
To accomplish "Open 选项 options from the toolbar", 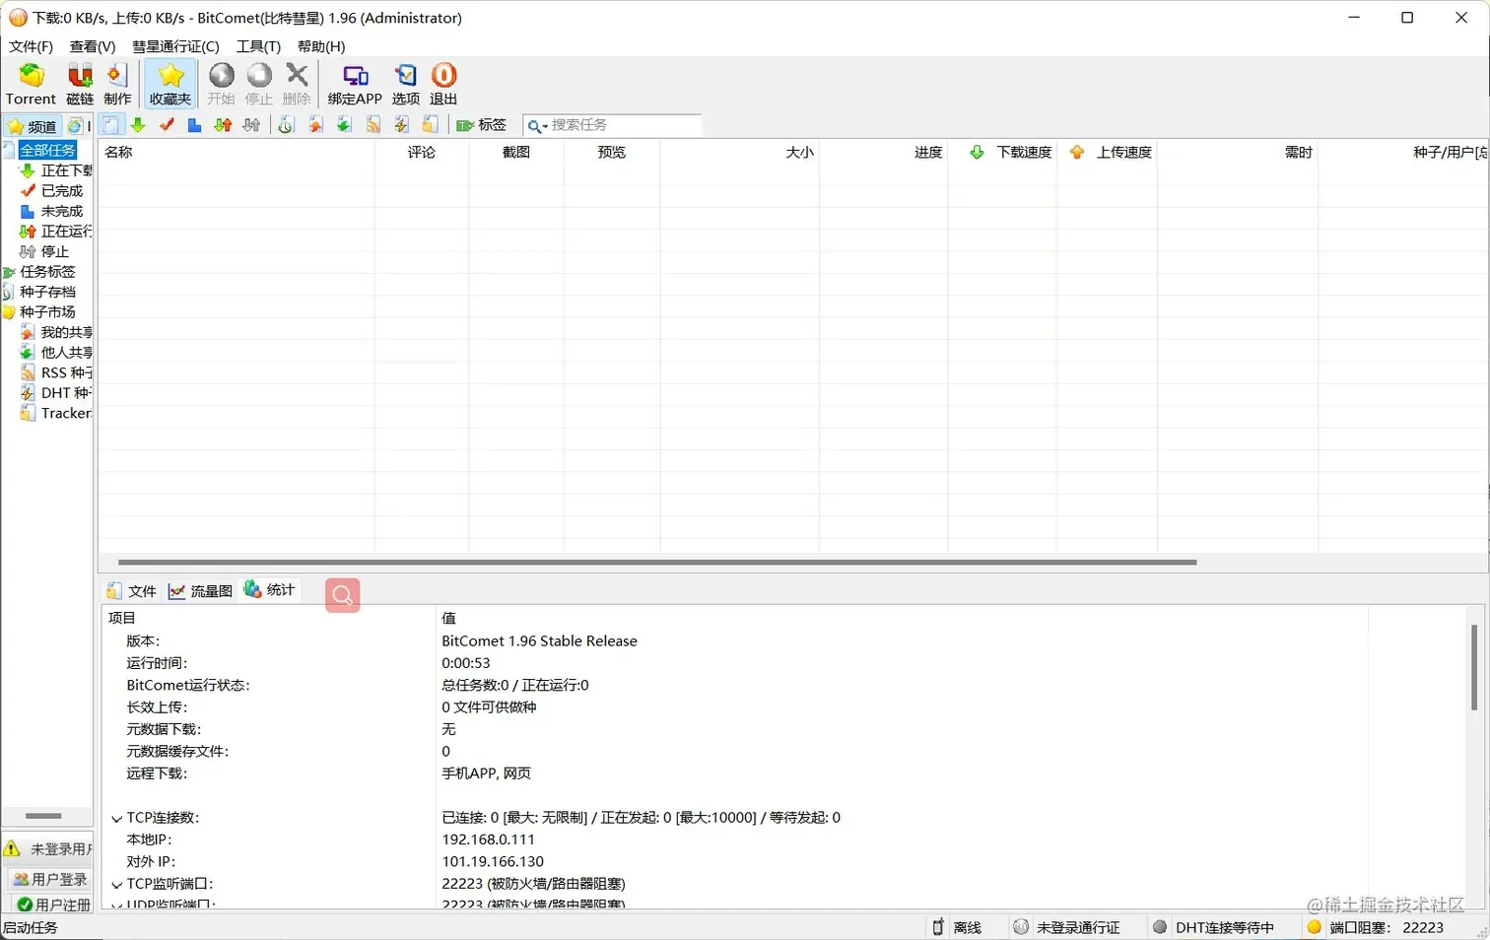I will pyautogui.click(x=406, y=84).
